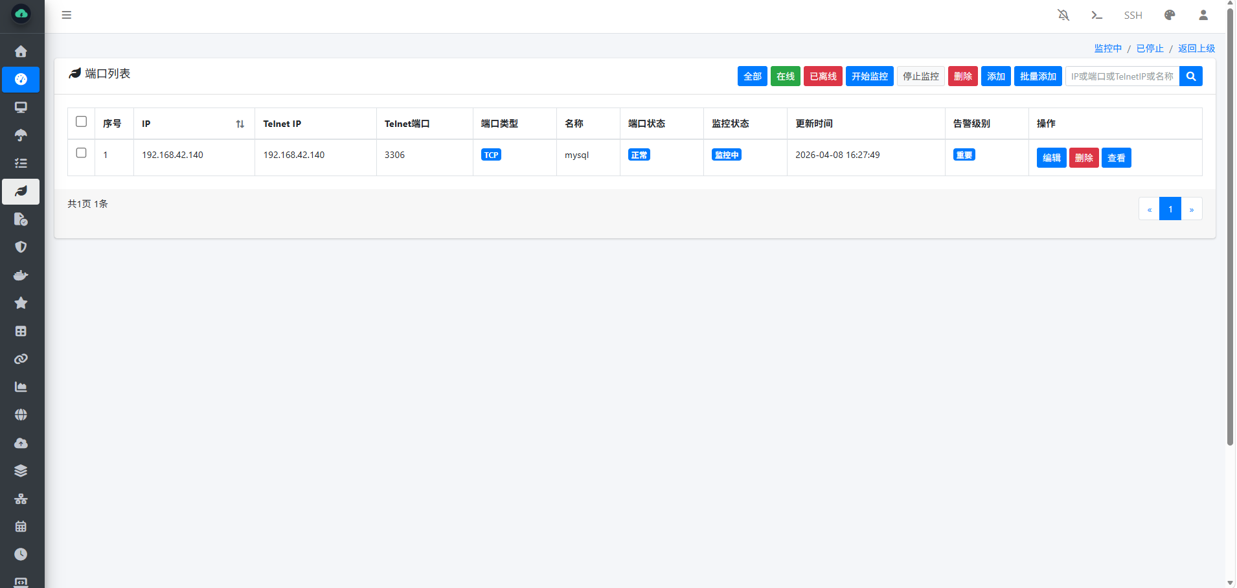Toggle the hamburger sidebar menu

pyautogui.click(x=66, y=15)
